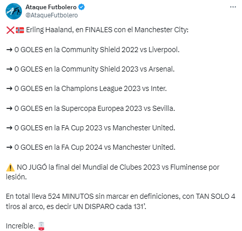Click the Ataque Futbolero display name

[x=51, y=7]
